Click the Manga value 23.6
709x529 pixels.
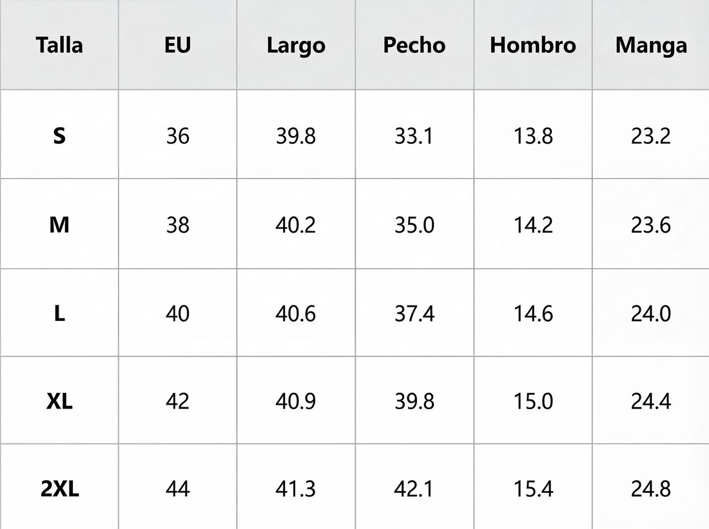pos(651,225)
